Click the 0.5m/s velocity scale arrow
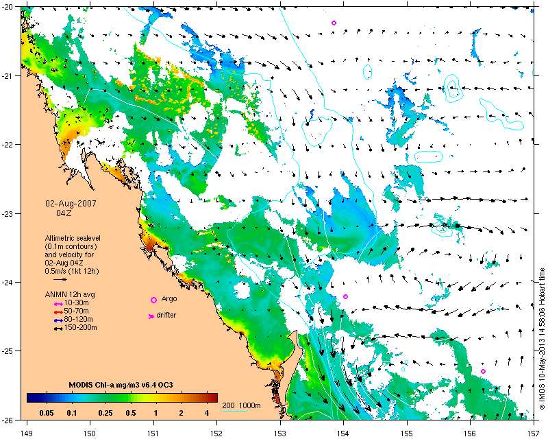Screen dimensions: 548x439 pos(60,279)
